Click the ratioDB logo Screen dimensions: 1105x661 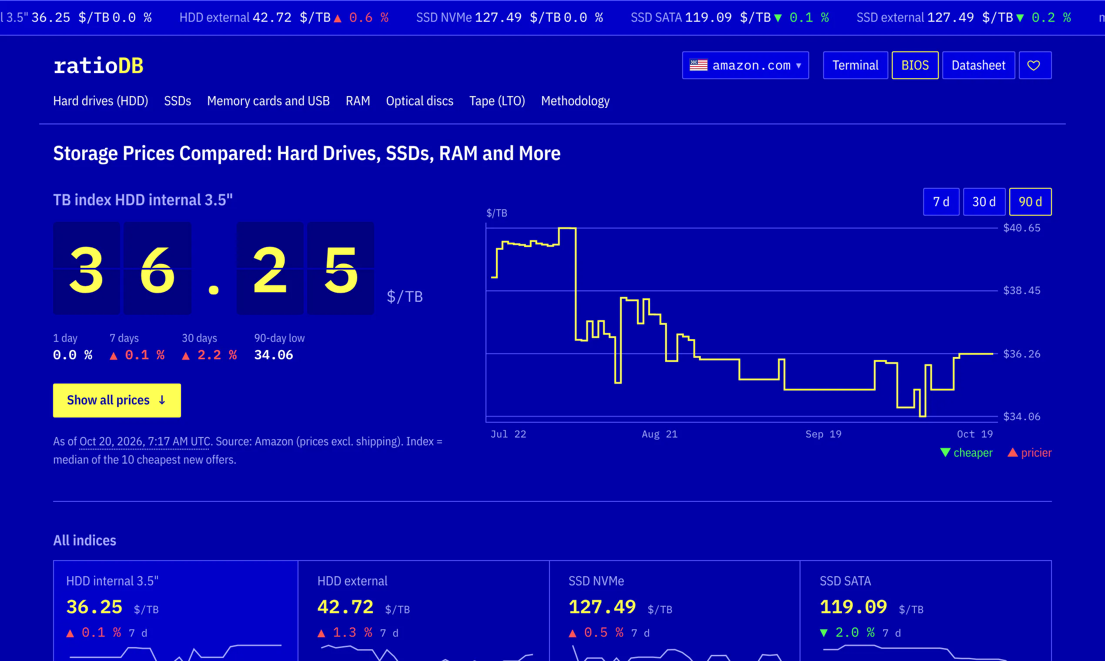(x=98, y=66)
